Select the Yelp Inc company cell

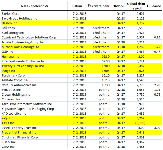pos(7,118)
